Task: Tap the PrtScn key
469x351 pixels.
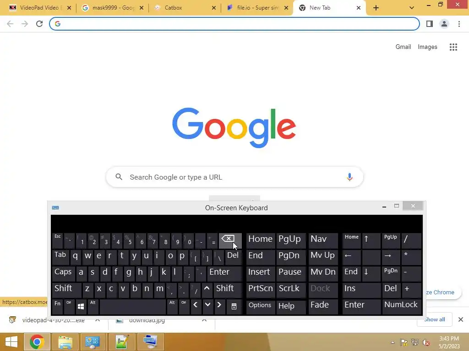Action: tap(260, 290)
